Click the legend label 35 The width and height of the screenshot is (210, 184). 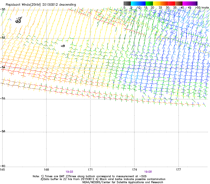point(175,8)
